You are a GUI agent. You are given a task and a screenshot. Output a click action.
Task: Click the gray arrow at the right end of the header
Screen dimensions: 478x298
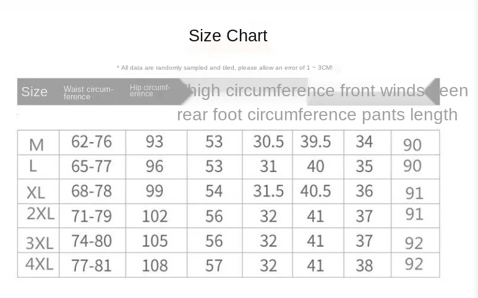coord(433,91)
